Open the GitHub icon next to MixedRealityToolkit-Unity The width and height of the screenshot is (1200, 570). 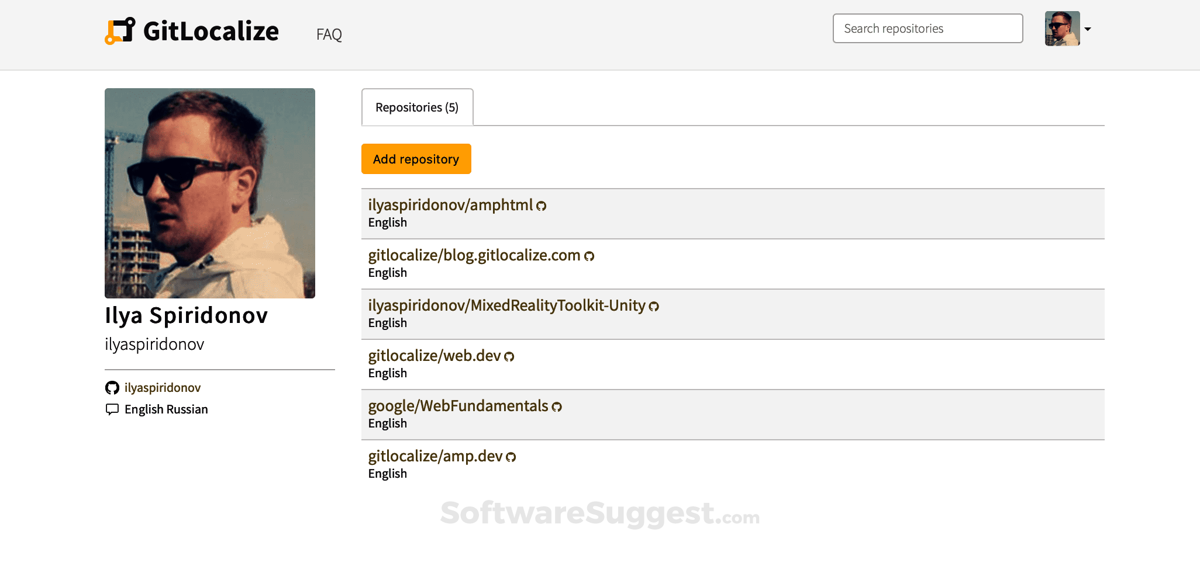coord(653,306)
